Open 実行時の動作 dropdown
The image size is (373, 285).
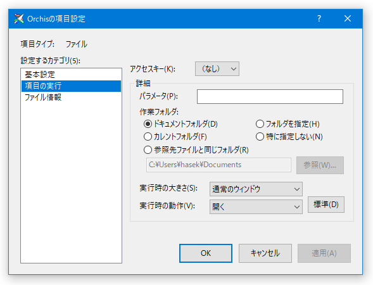pos(256,206)
